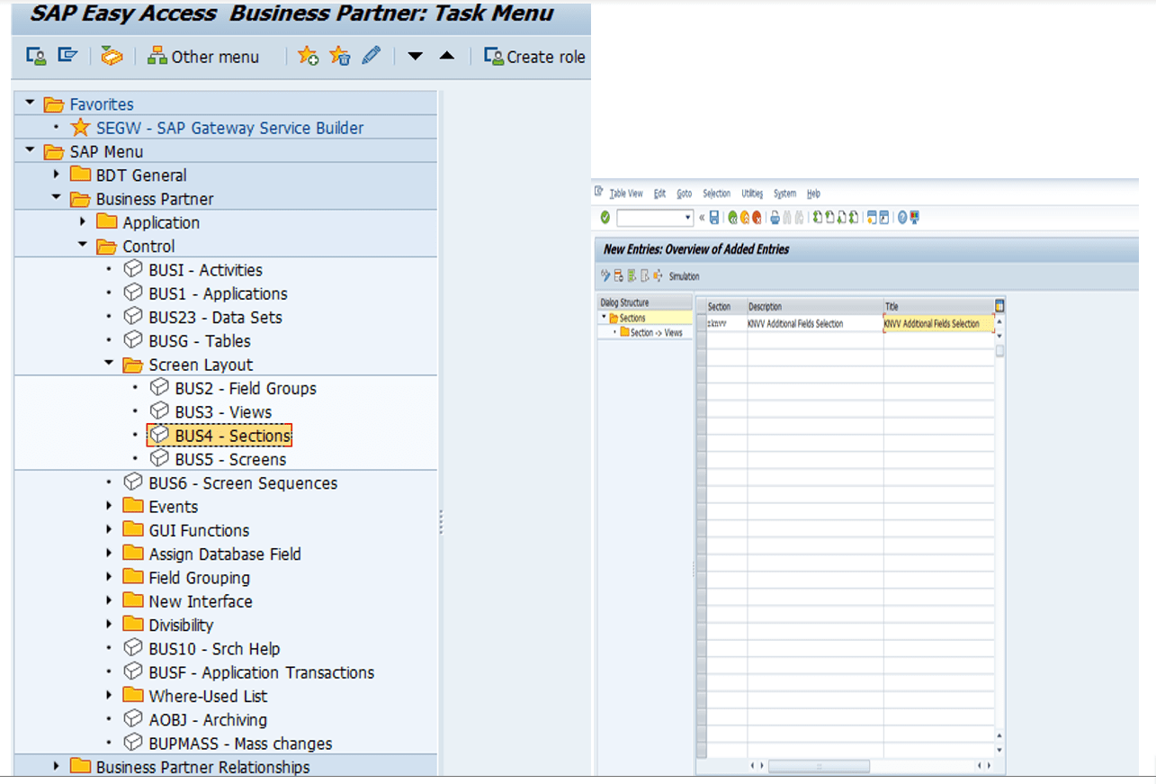The height and width of the screenshot is (784, 1156).
Task: Add to favorites star icon
Action: point(309,56)
